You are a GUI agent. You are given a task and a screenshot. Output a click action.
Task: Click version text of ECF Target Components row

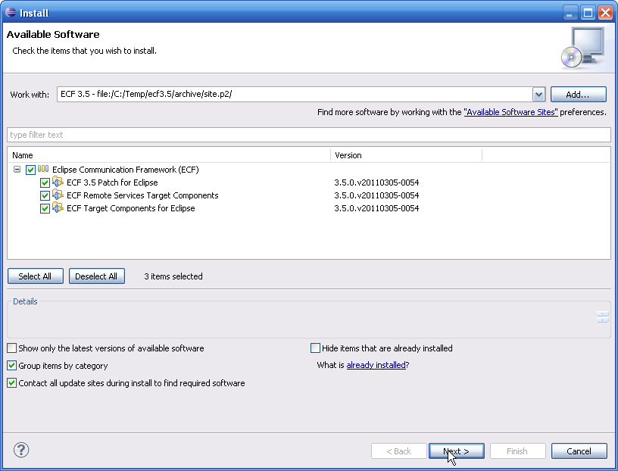point(376,208)
